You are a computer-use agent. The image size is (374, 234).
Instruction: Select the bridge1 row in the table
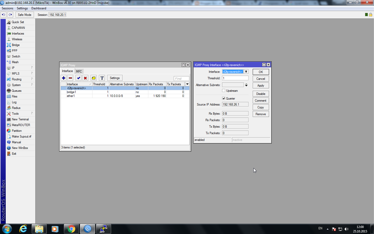click(x=125, y=92)
